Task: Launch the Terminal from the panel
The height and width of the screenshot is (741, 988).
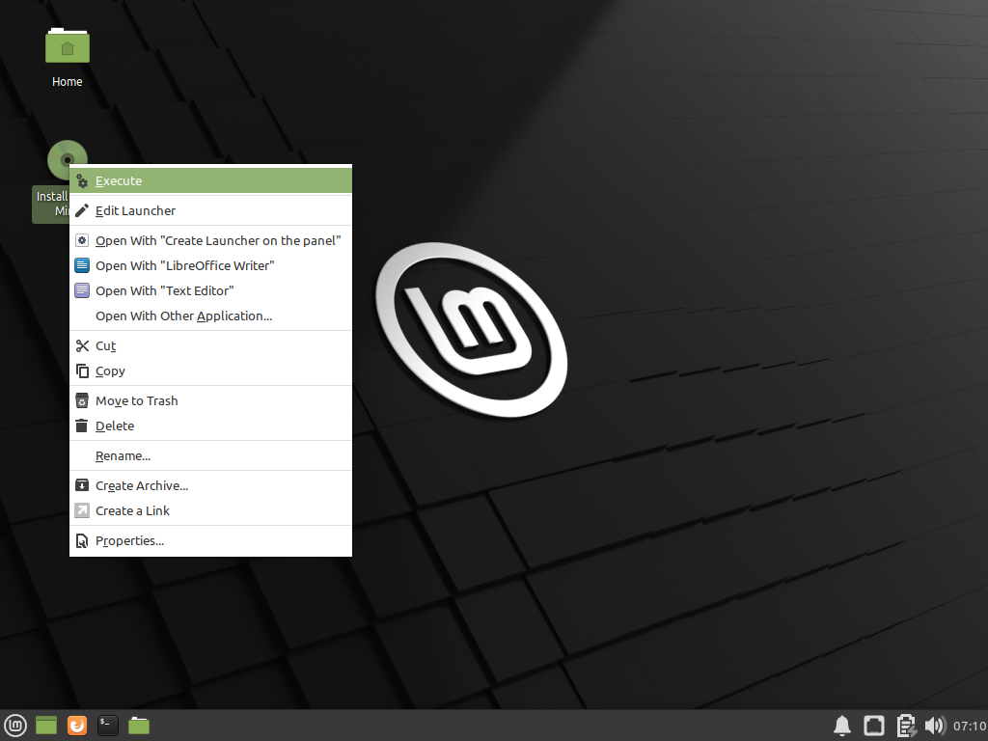Action: point(108,726)
